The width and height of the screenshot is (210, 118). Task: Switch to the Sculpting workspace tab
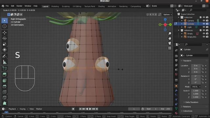(66, 6)
